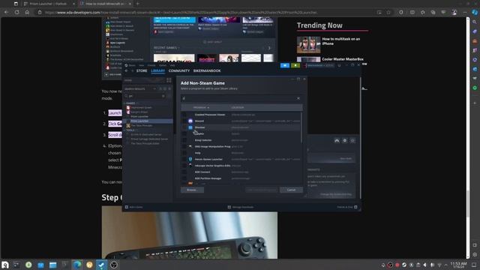Click the Discover app icon in list

click(x=190, y=127)
